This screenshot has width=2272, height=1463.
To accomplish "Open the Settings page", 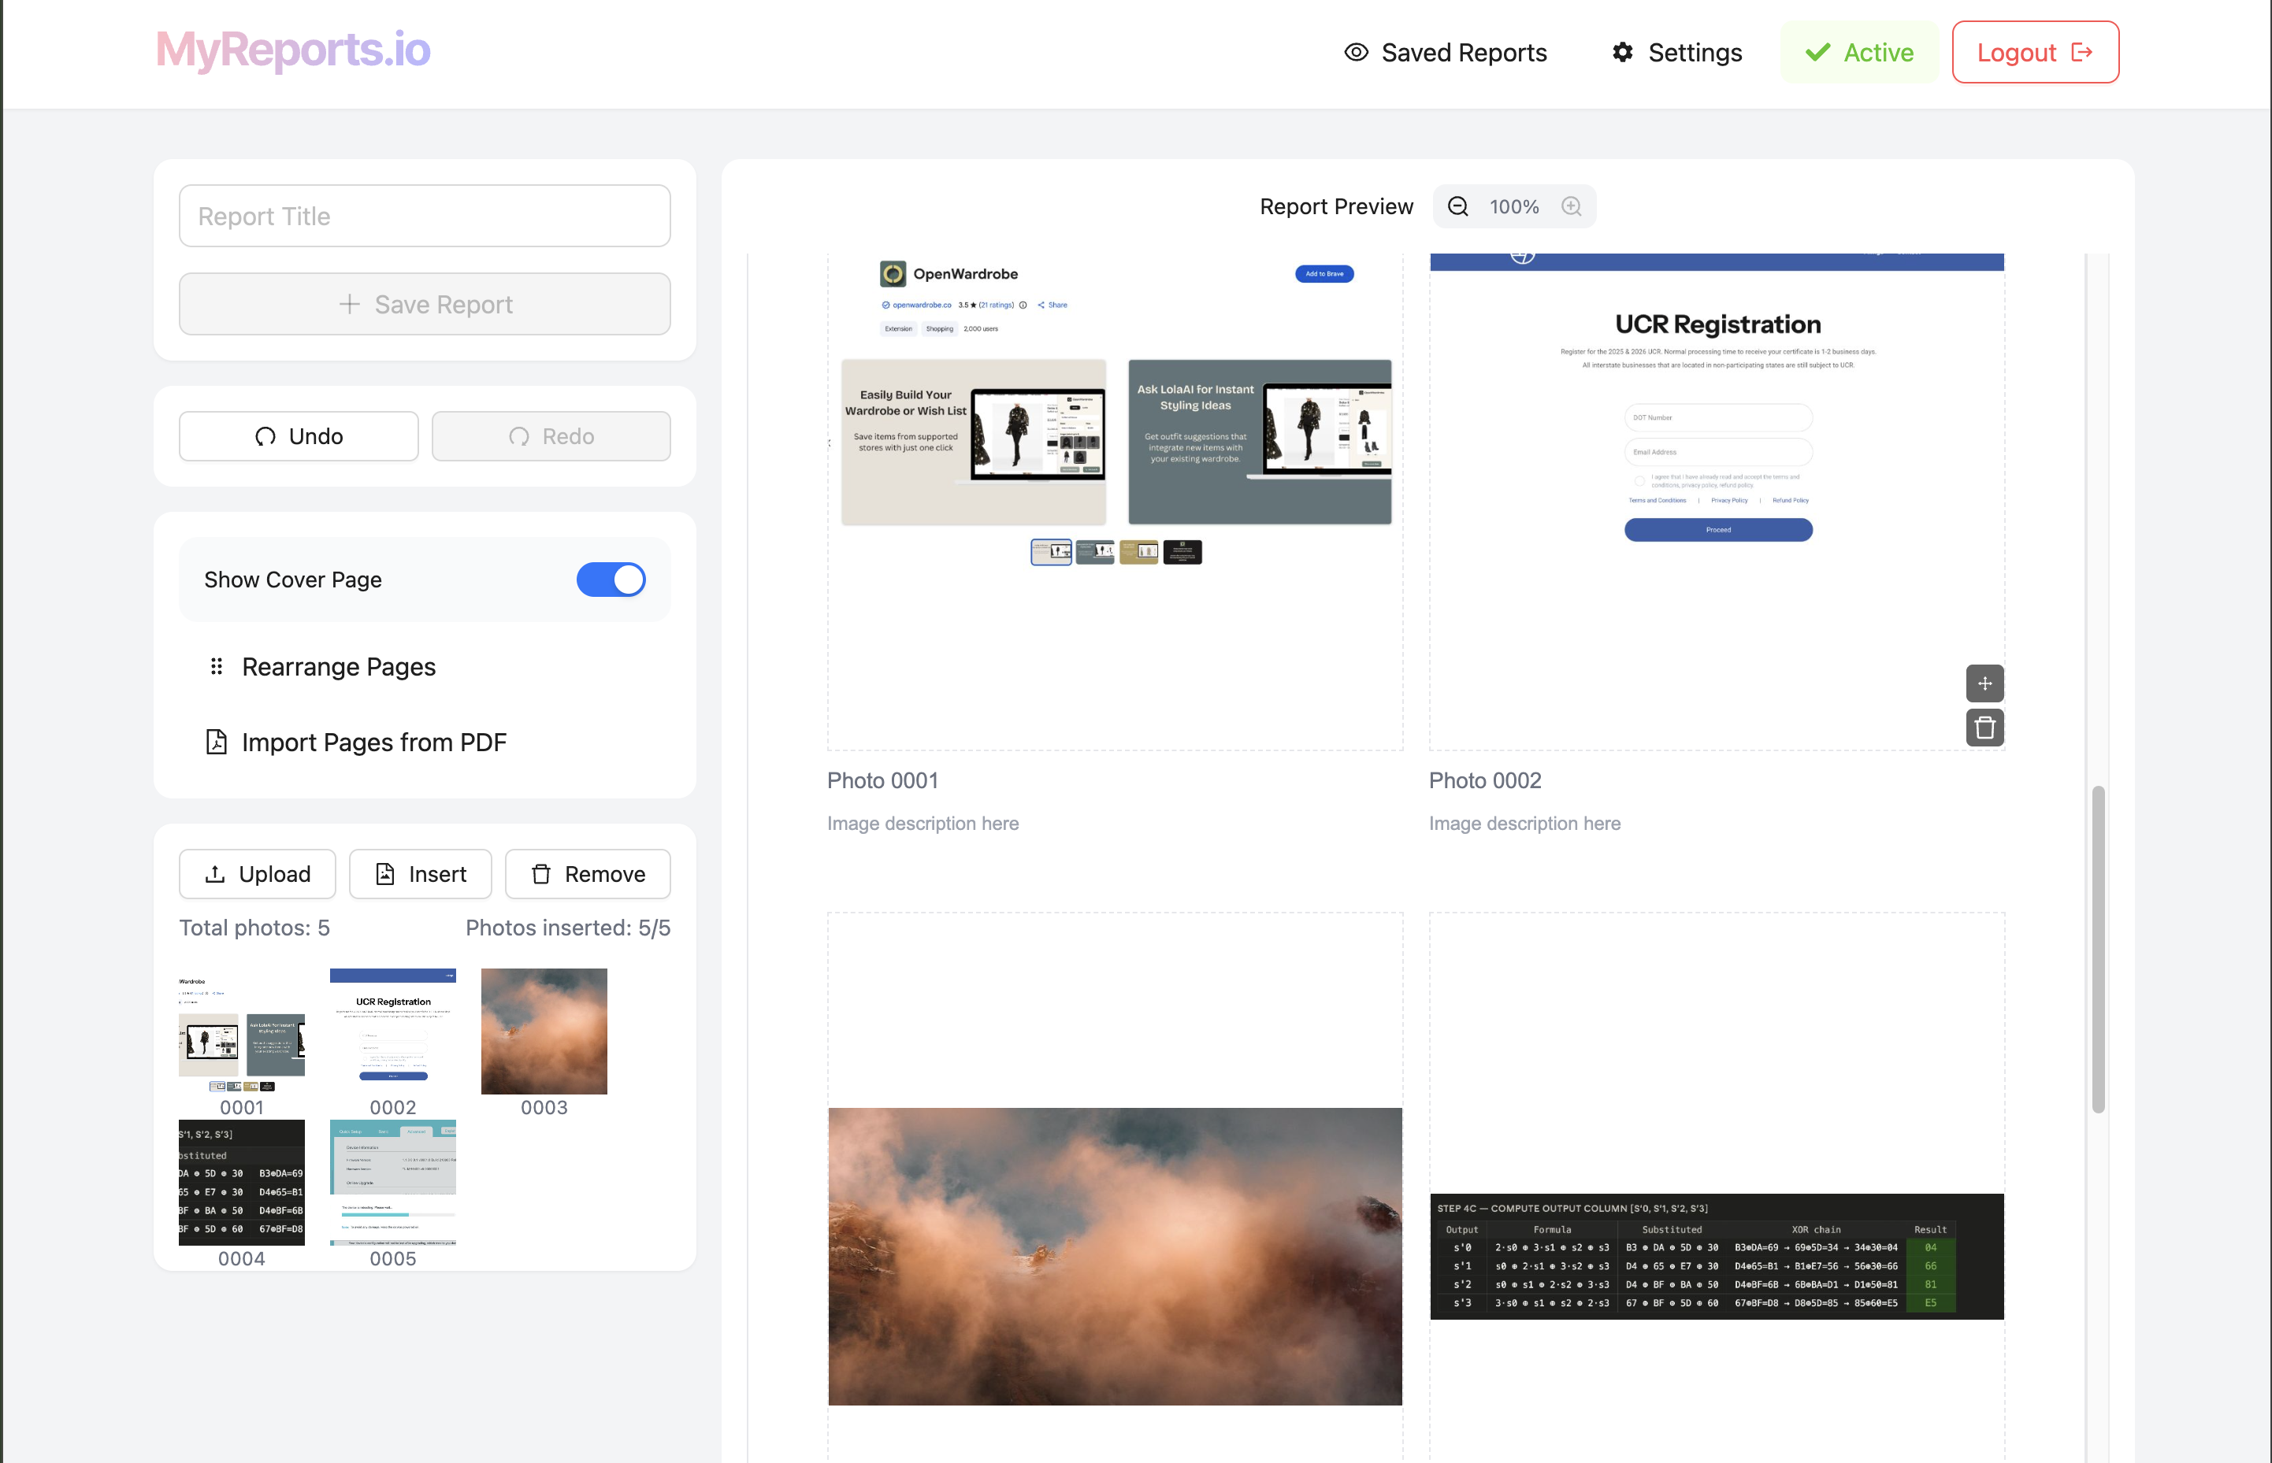I will [1676, 52].
